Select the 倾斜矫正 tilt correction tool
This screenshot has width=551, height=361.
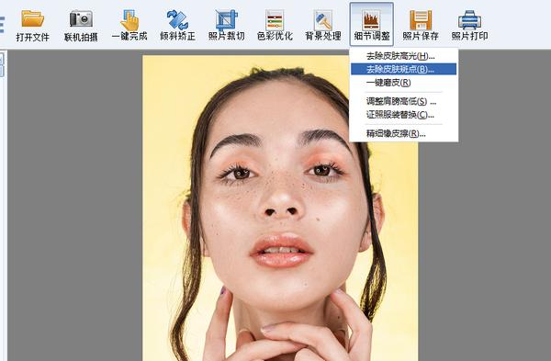point(177,26)
